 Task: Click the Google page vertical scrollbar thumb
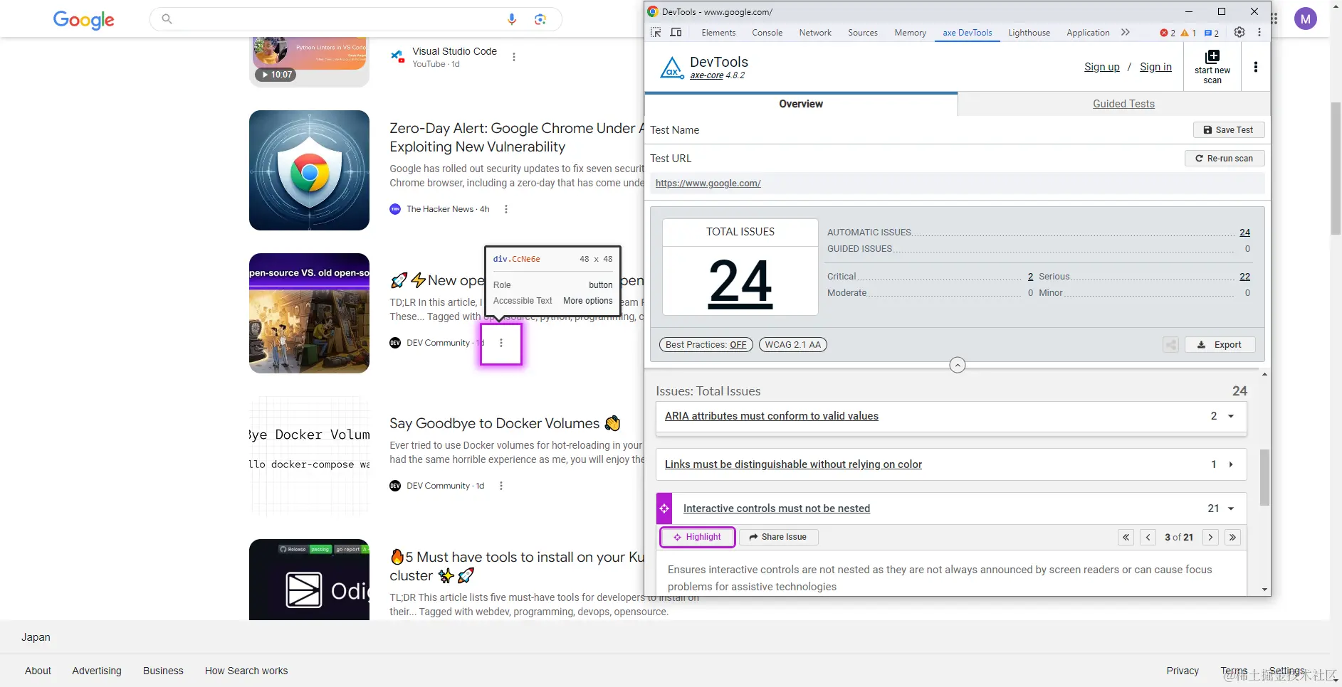tap(1336, 168)
